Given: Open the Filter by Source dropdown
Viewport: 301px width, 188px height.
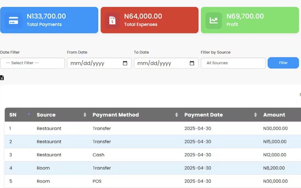Looking at the screenshot, I should [233, 63].
